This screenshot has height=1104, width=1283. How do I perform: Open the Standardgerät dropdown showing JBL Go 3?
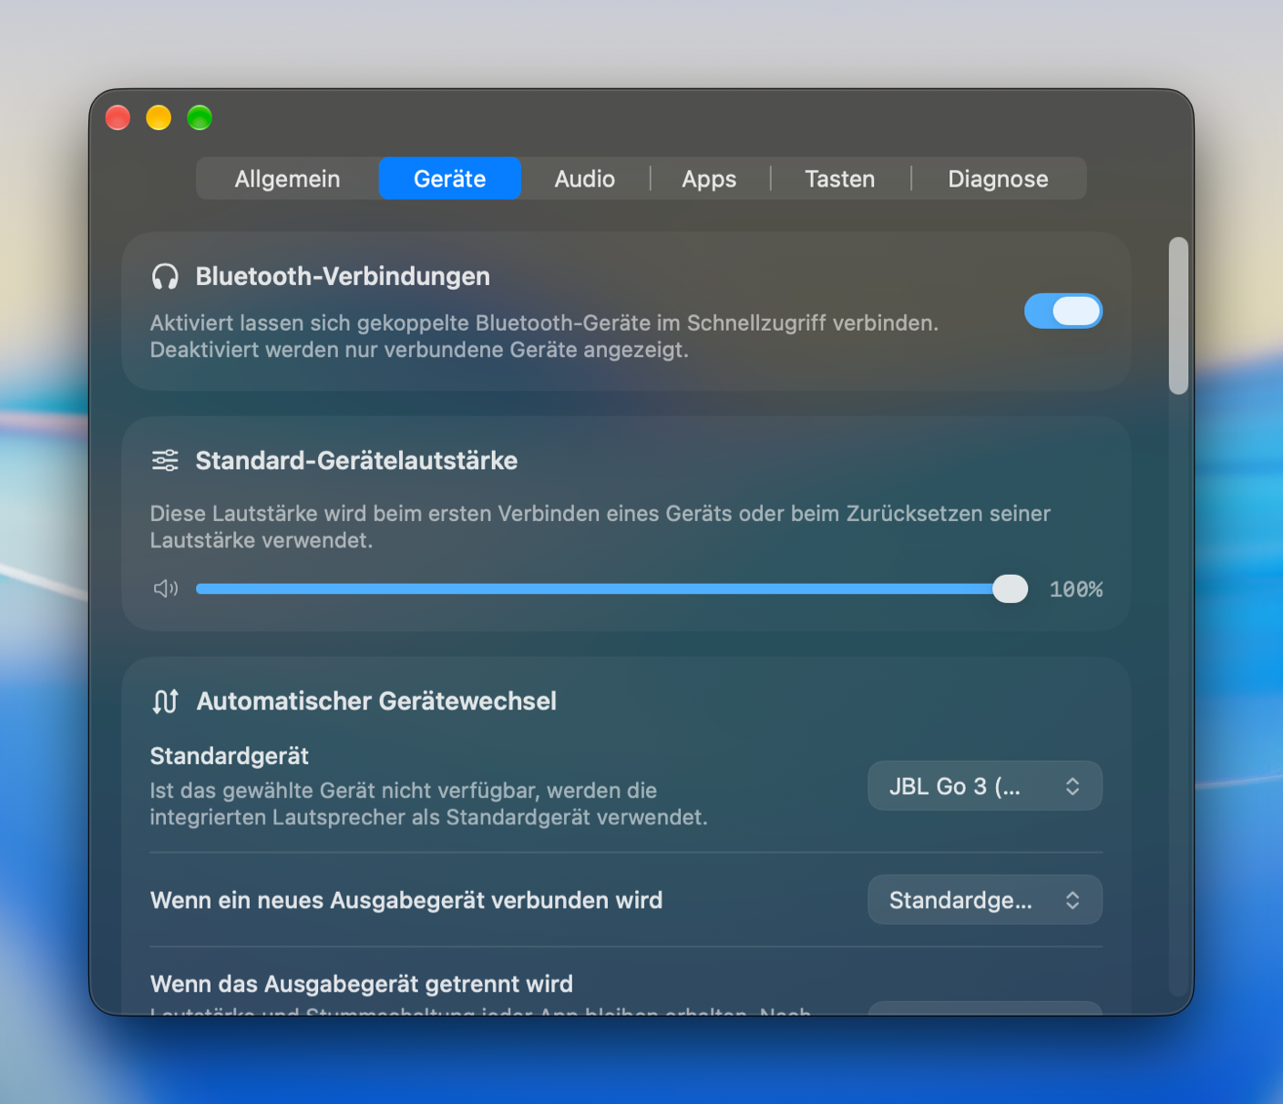(x=985, y=786)
